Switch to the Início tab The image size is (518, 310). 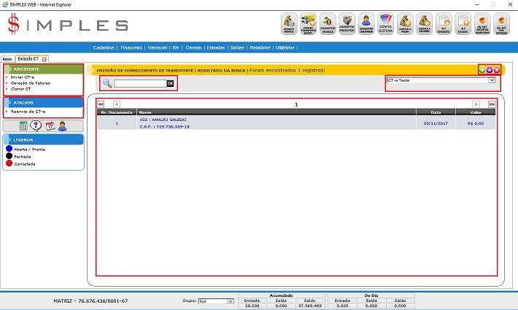point(7,58)
